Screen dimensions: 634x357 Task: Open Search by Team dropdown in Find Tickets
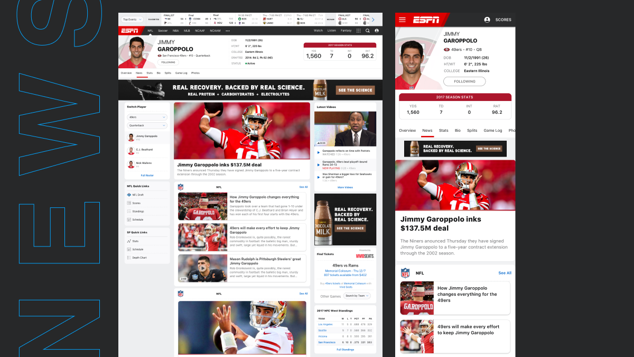[357, 296]
